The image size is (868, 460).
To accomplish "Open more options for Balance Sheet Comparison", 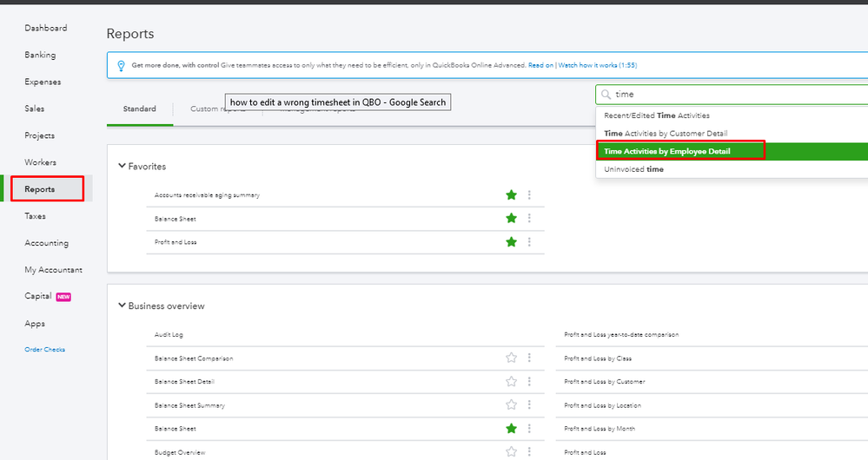I will (529, 358).
